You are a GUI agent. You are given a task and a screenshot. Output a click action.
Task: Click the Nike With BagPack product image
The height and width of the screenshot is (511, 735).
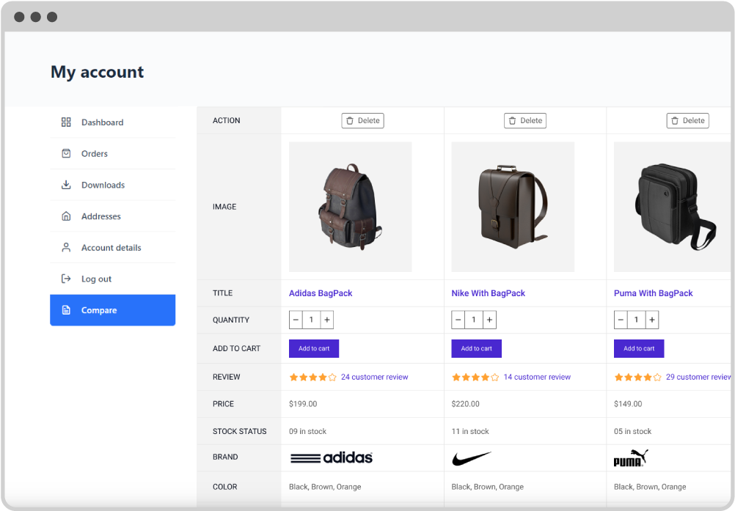click(513, 207)
